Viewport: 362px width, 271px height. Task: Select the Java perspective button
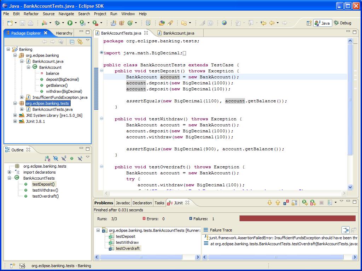[322, 23]
